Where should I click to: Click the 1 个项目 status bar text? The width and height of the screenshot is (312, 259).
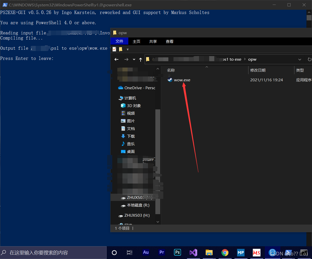tap(122, 228)
